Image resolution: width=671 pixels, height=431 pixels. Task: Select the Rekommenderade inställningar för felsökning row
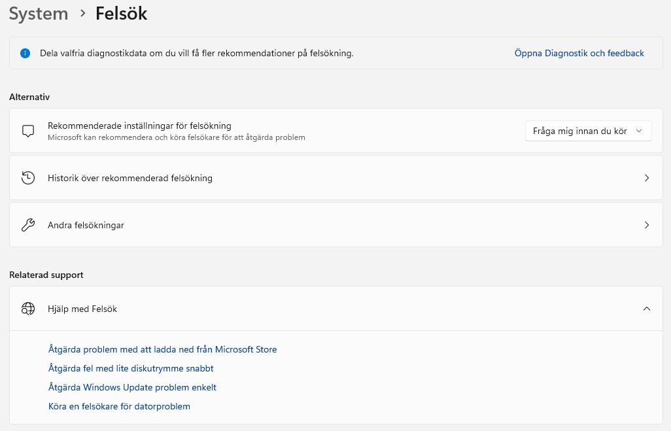tap(336, 131)
